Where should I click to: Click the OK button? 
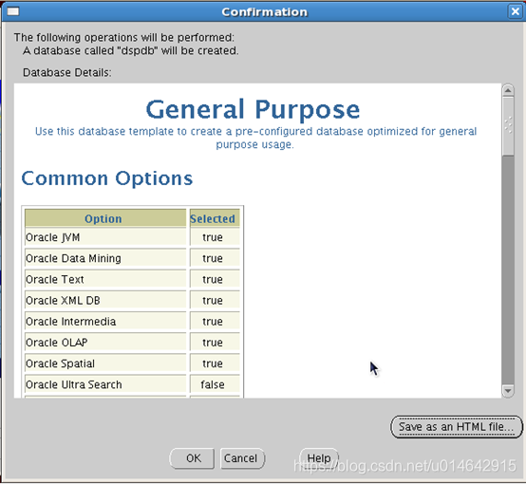[192, 458]
